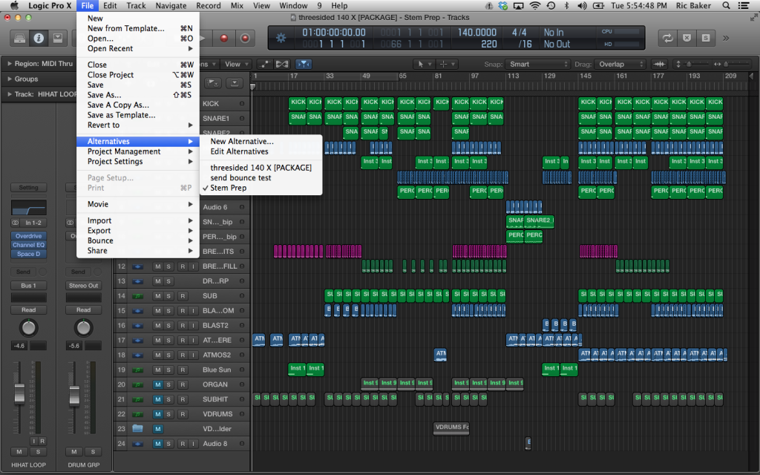Click the tempo value 140.0000

pyautogui.click(x=477, y=33)
